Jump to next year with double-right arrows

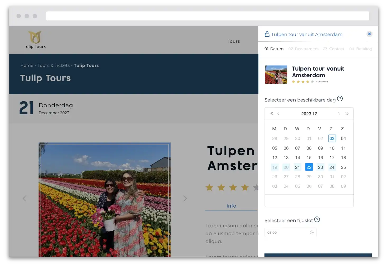347,114
